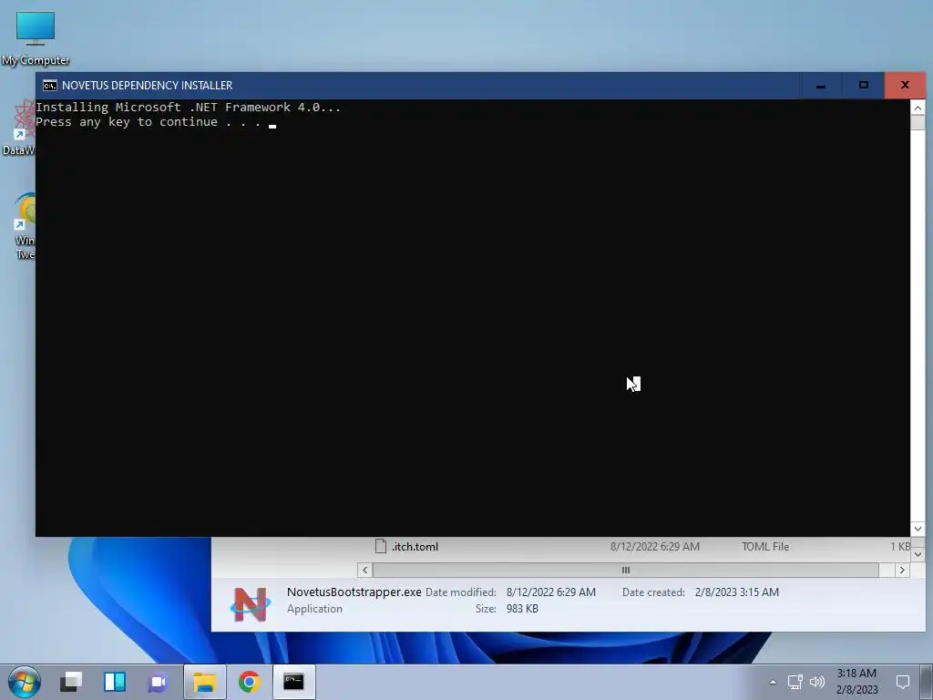
Task: Click the console window title text
Action: coord(147,86)
